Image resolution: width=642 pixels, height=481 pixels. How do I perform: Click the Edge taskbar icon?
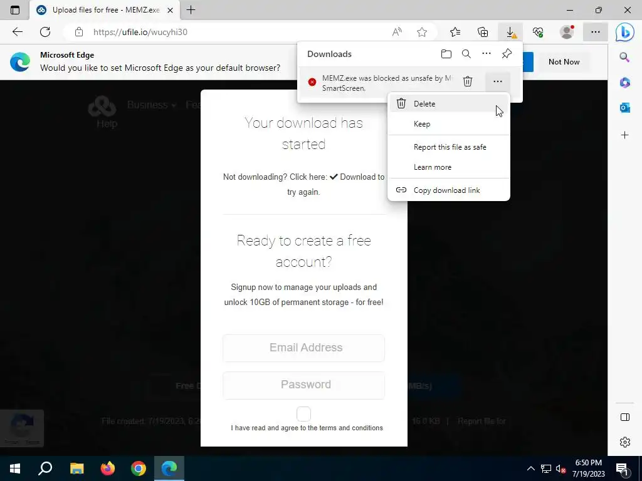coord(169,468)
